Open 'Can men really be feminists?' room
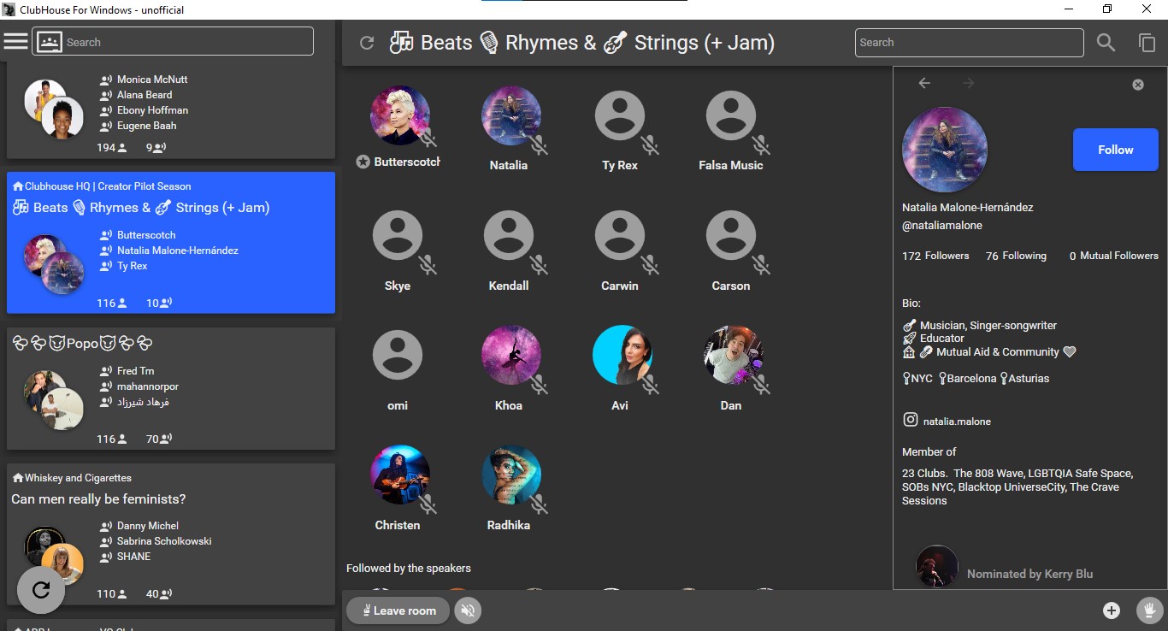The width and height of the screenshot is (1168, 631). coord(171,534)
